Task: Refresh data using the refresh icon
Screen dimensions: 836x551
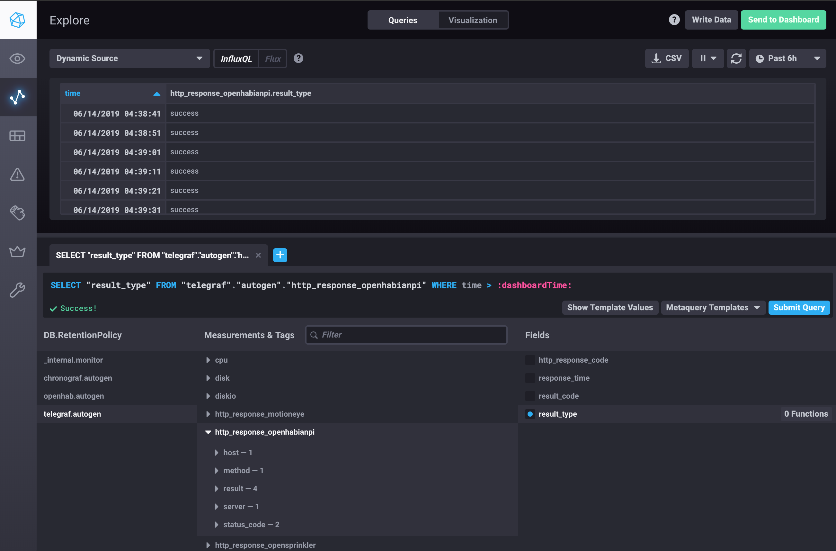Action: (736, 58)
